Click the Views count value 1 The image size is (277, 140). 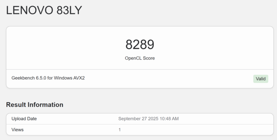point(120,130)
